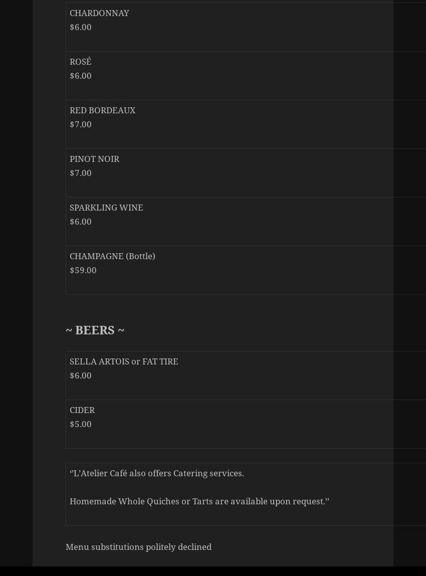
Task: Select the PINOT NOIR wine entry
Action: (x=94, y=159)
